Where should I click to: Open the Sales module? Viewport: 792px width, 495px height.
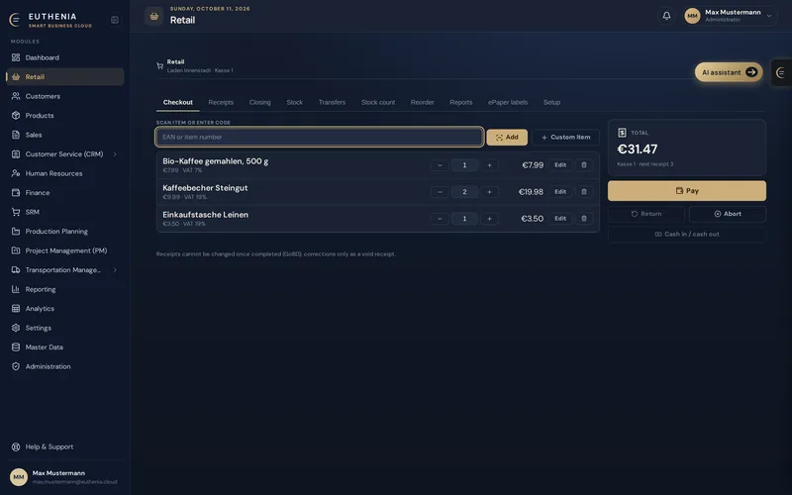(x=64, y=135)
